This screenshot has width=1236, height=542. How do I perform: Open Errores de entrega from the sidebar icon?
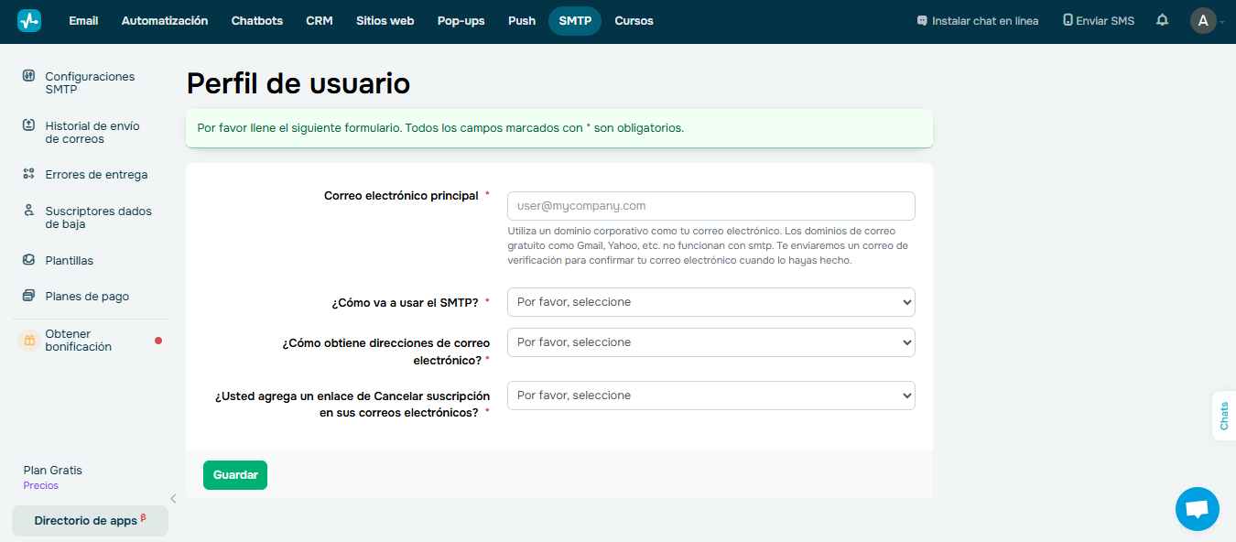[30, 174]
